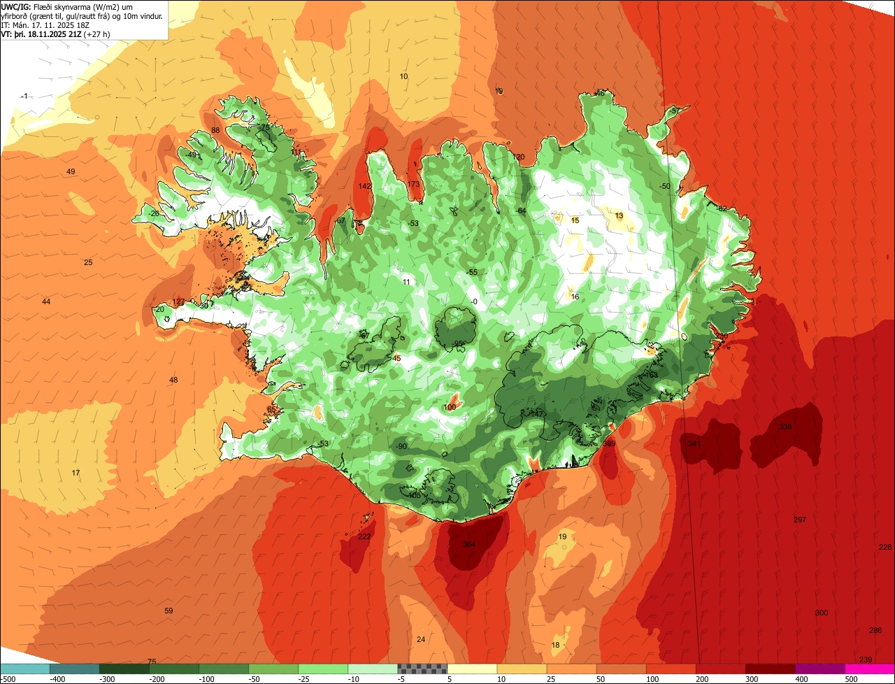Click the 88 value over the Westfjords
This screenshot has height=684, width=895.
(215, 130)
